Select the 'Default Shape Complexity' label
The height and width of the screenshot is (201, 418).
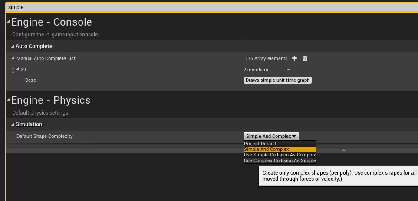point(45,136)
